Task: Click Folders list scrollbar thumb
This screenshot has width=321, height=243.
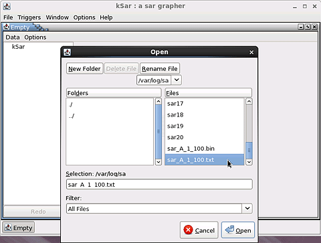Action: point(158,132)
